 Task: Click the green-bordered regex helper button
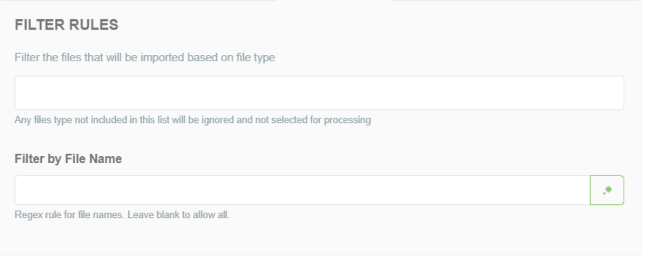tap(607, 190)
